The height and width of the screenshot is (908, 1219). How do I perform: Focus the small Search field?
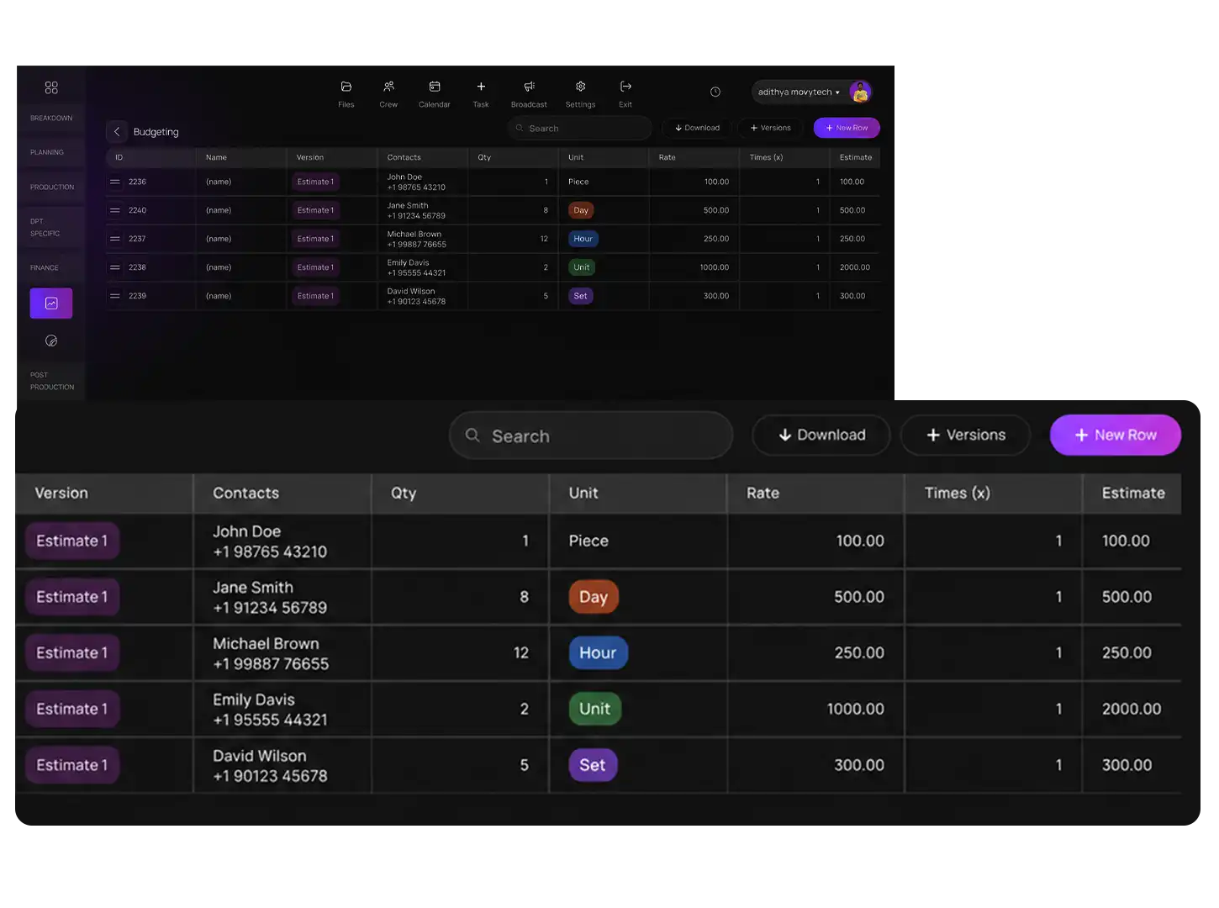[x=579, y=129]
